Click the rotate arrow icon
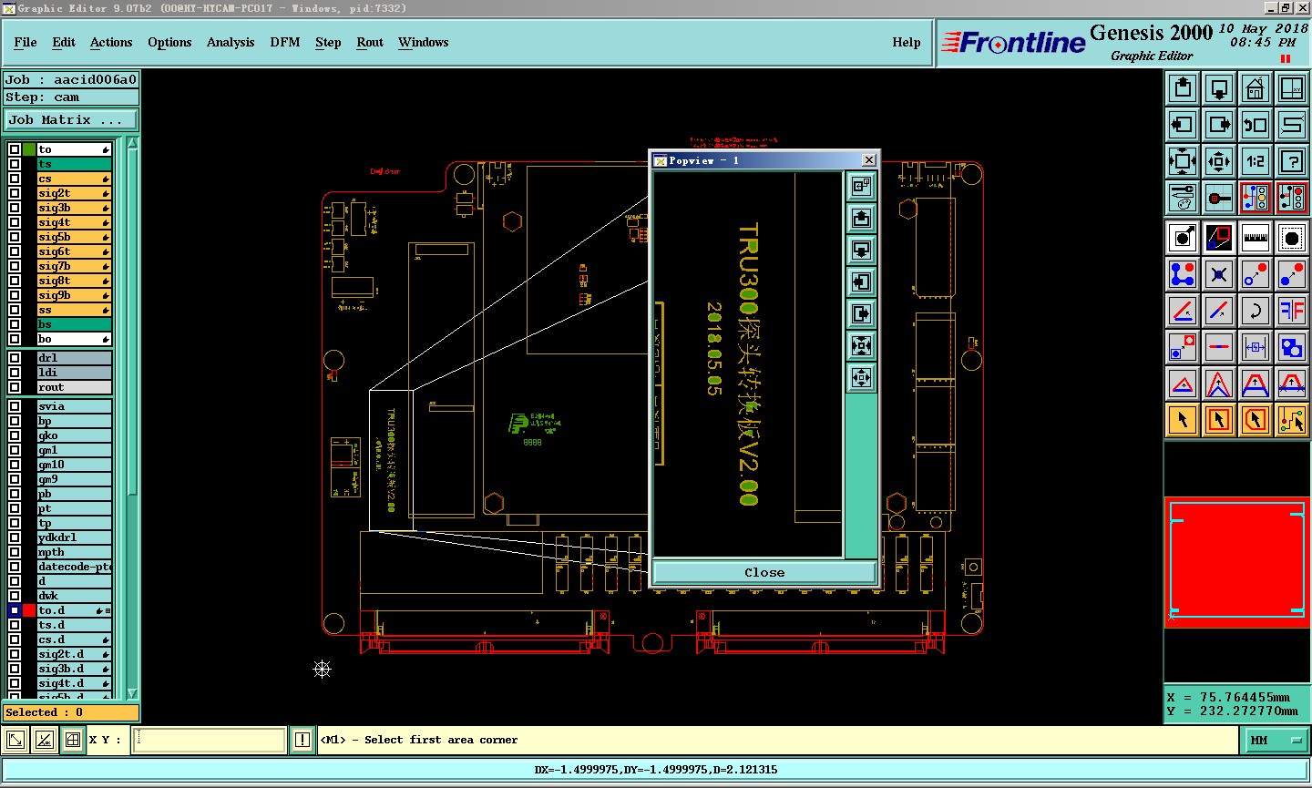Viewport: 1312px width, 788px height. click(1256, 311)
